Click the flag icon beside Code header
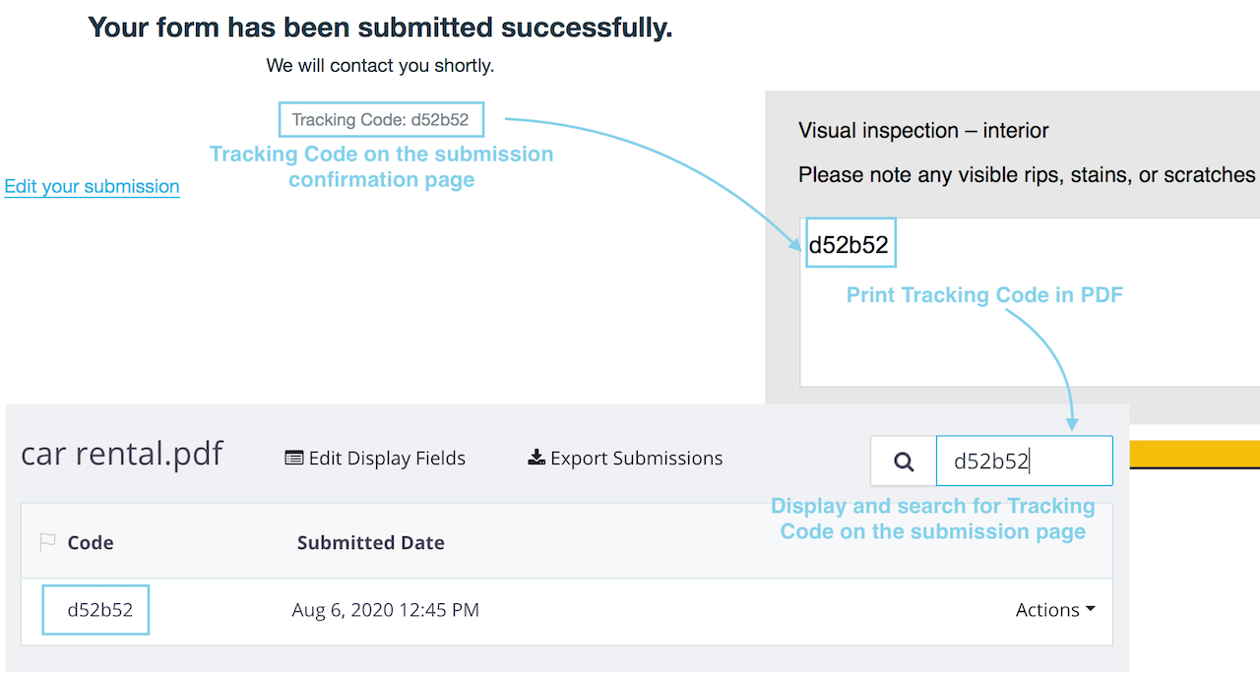 point(47,542)
